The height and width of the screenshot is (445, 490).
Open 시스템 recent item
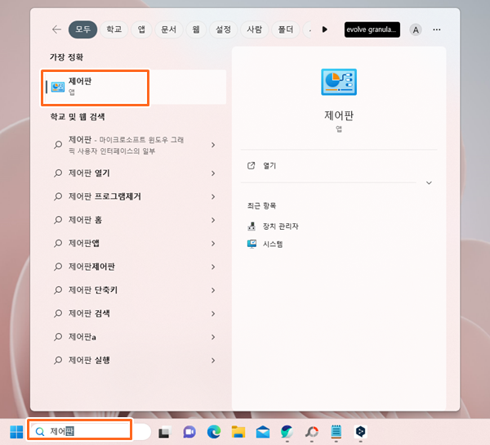(265, 244)
